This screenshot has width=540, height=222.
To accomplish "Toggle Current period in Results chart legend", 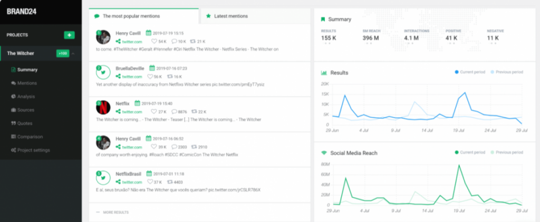I will pos(469,72).
